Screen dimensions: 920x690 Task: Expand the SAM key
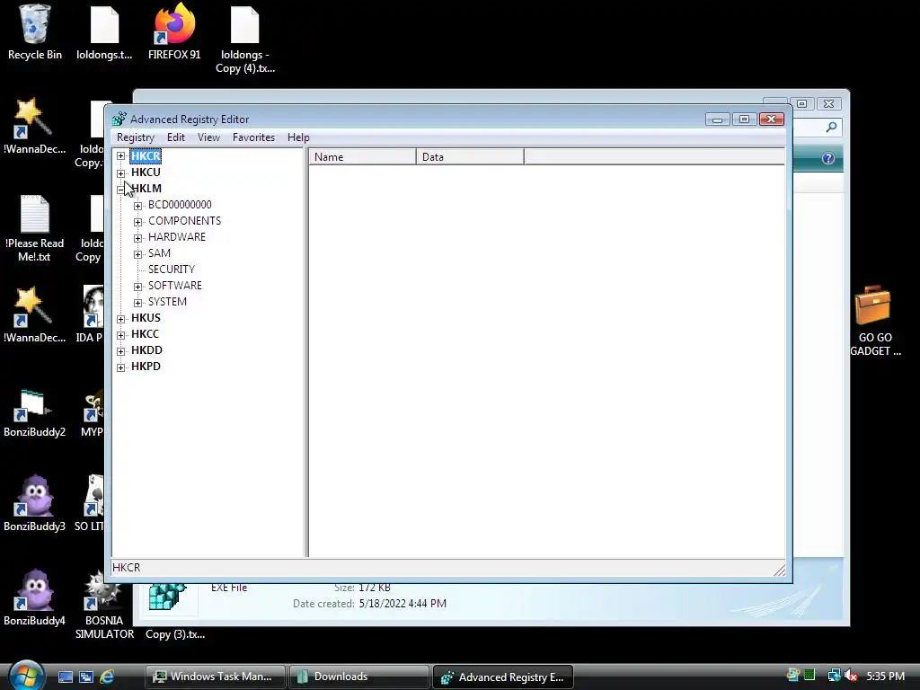(x=137, y=254)
